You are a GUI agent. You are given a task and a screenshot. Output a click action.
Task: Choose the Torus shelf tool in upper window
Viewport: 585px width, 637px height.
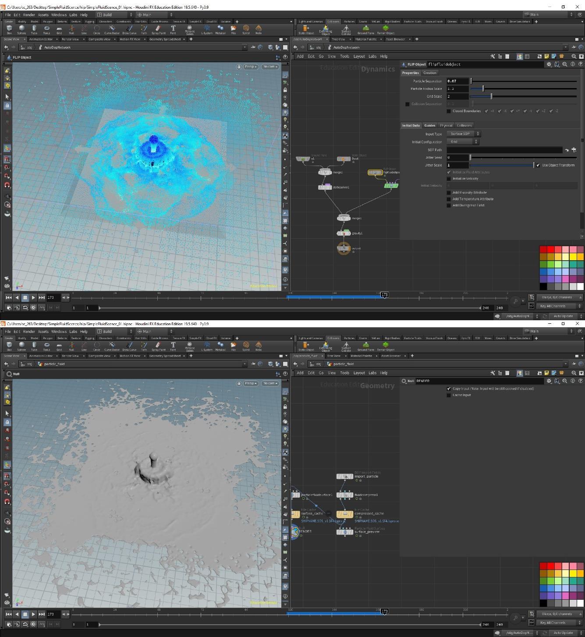tap(46, 29)
